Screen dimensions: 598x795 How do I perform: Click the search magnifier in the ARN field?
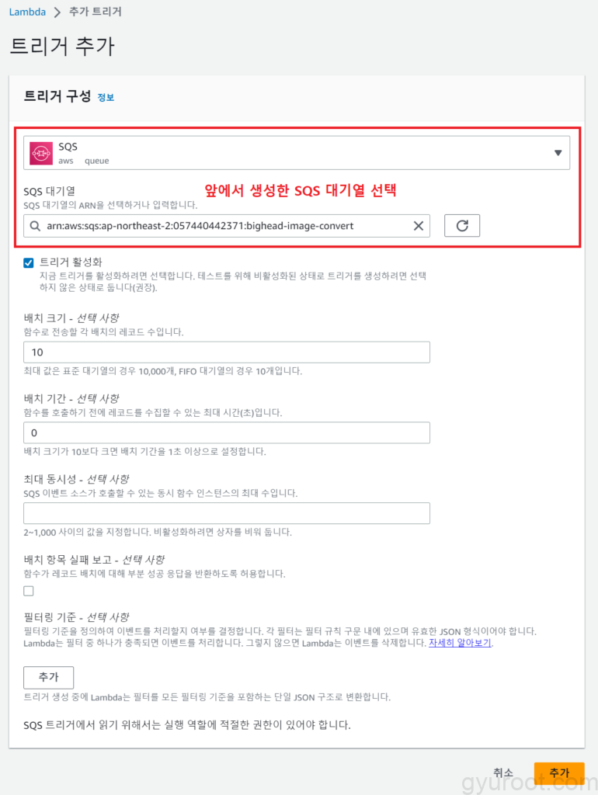coord(35,226)
